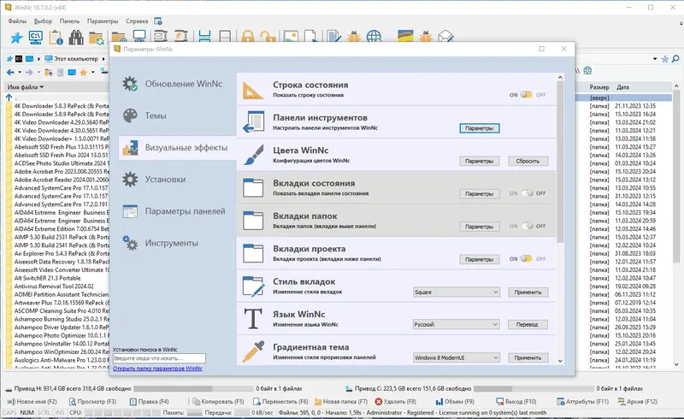Click the Объем (F9) chart button
This screenshot has height=419, width=684.
click(455, 401)
